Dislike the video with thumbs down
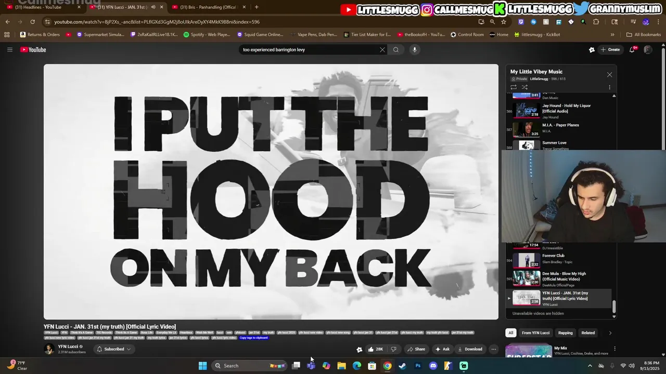The image size is (666, 374). 394,349
